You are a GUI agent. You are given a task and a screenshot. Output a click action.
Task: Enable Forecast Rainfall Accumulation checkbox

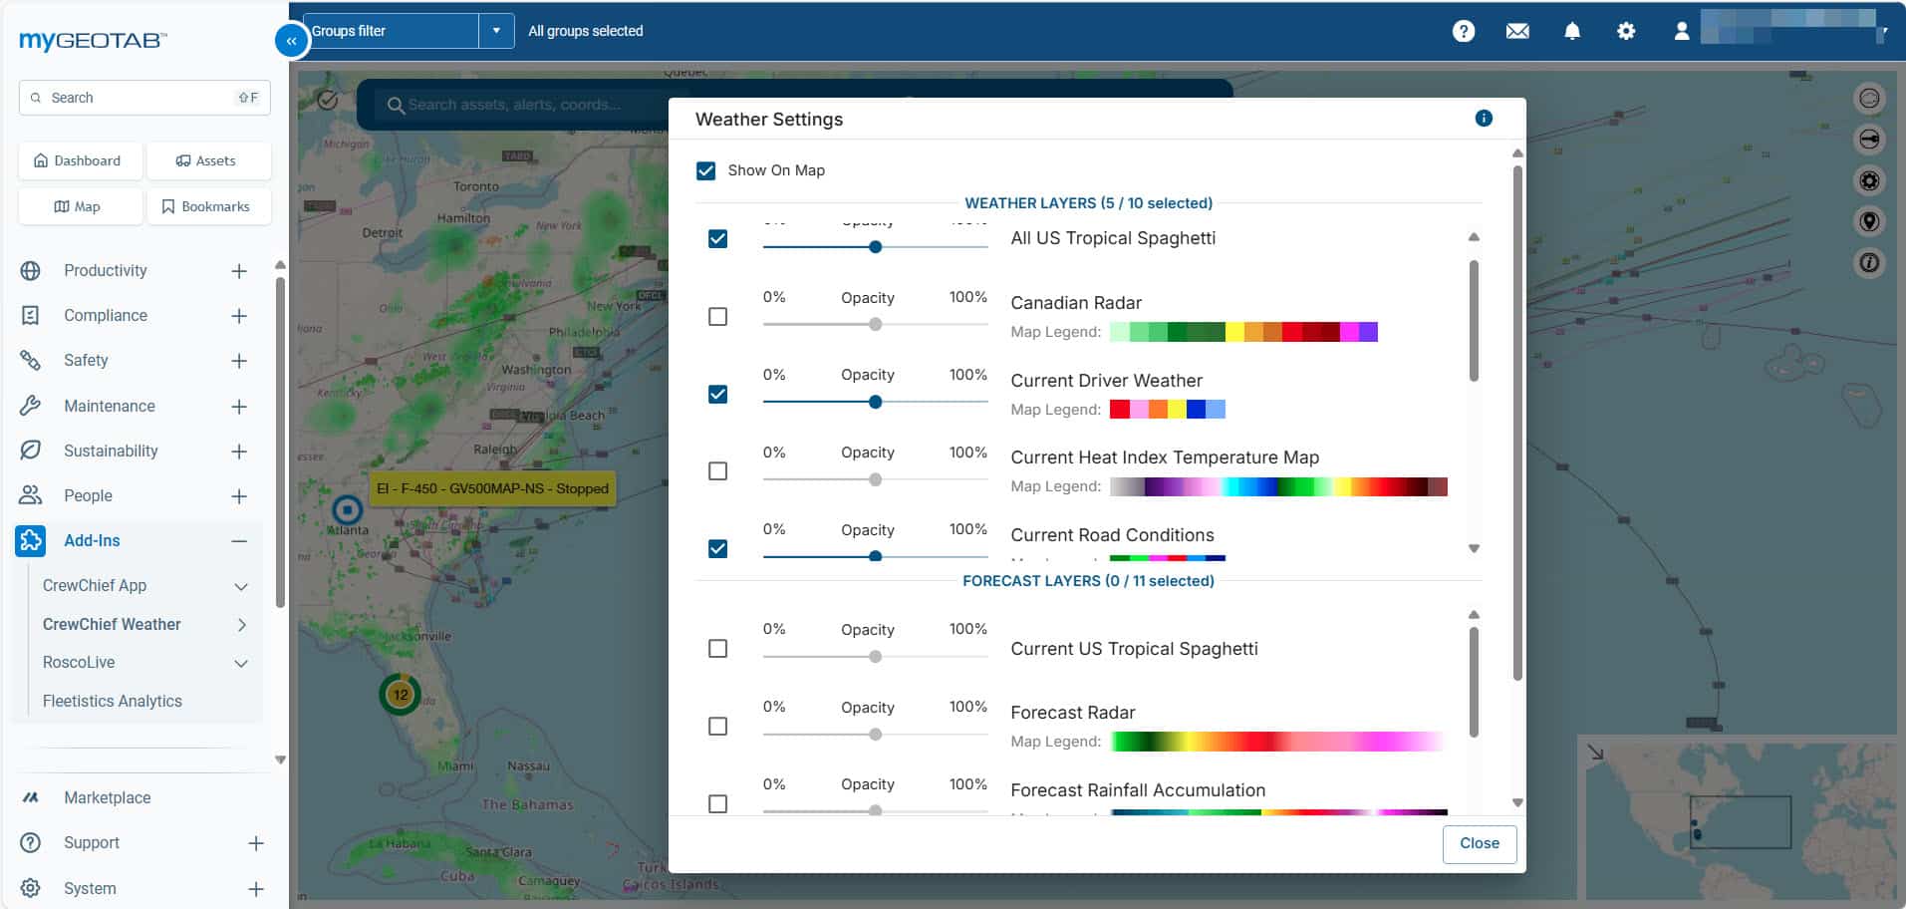click(717, 804)
